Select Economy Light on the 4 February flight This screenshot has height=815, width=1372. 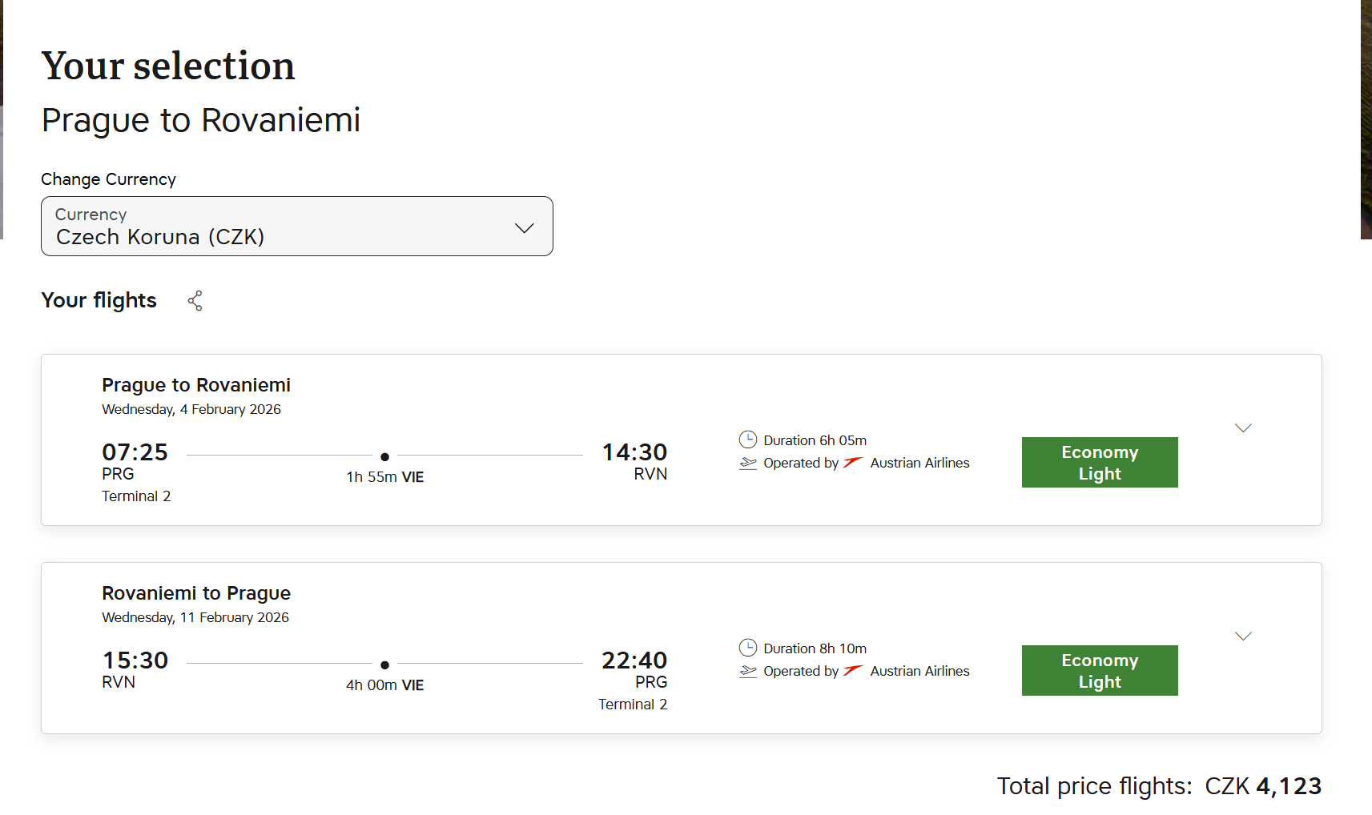(x=1099, y=463)
